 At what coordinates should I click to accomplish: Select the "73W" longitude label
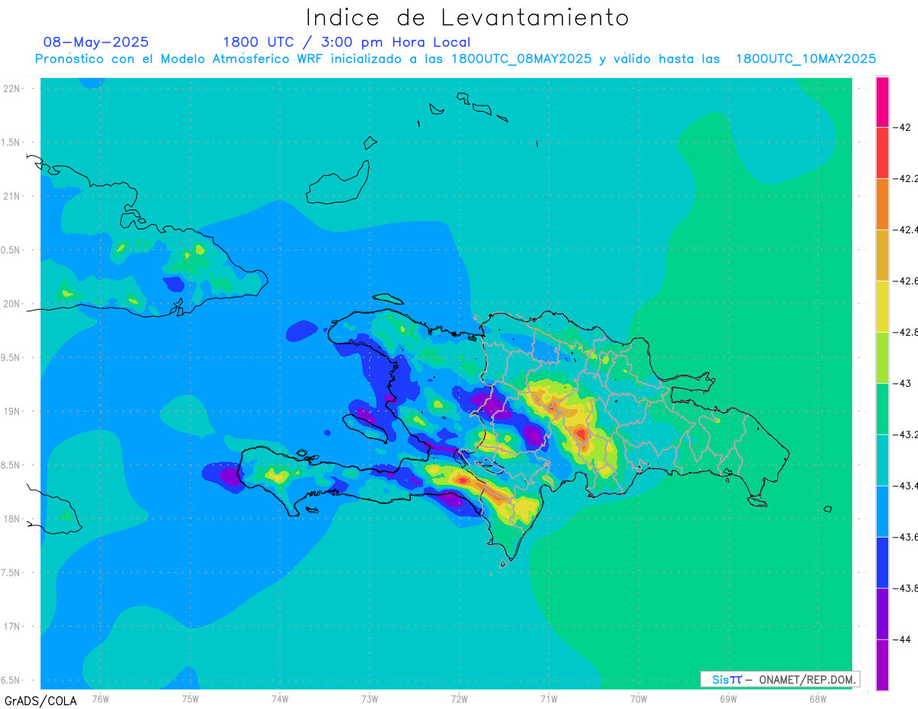tap(369, 698)
